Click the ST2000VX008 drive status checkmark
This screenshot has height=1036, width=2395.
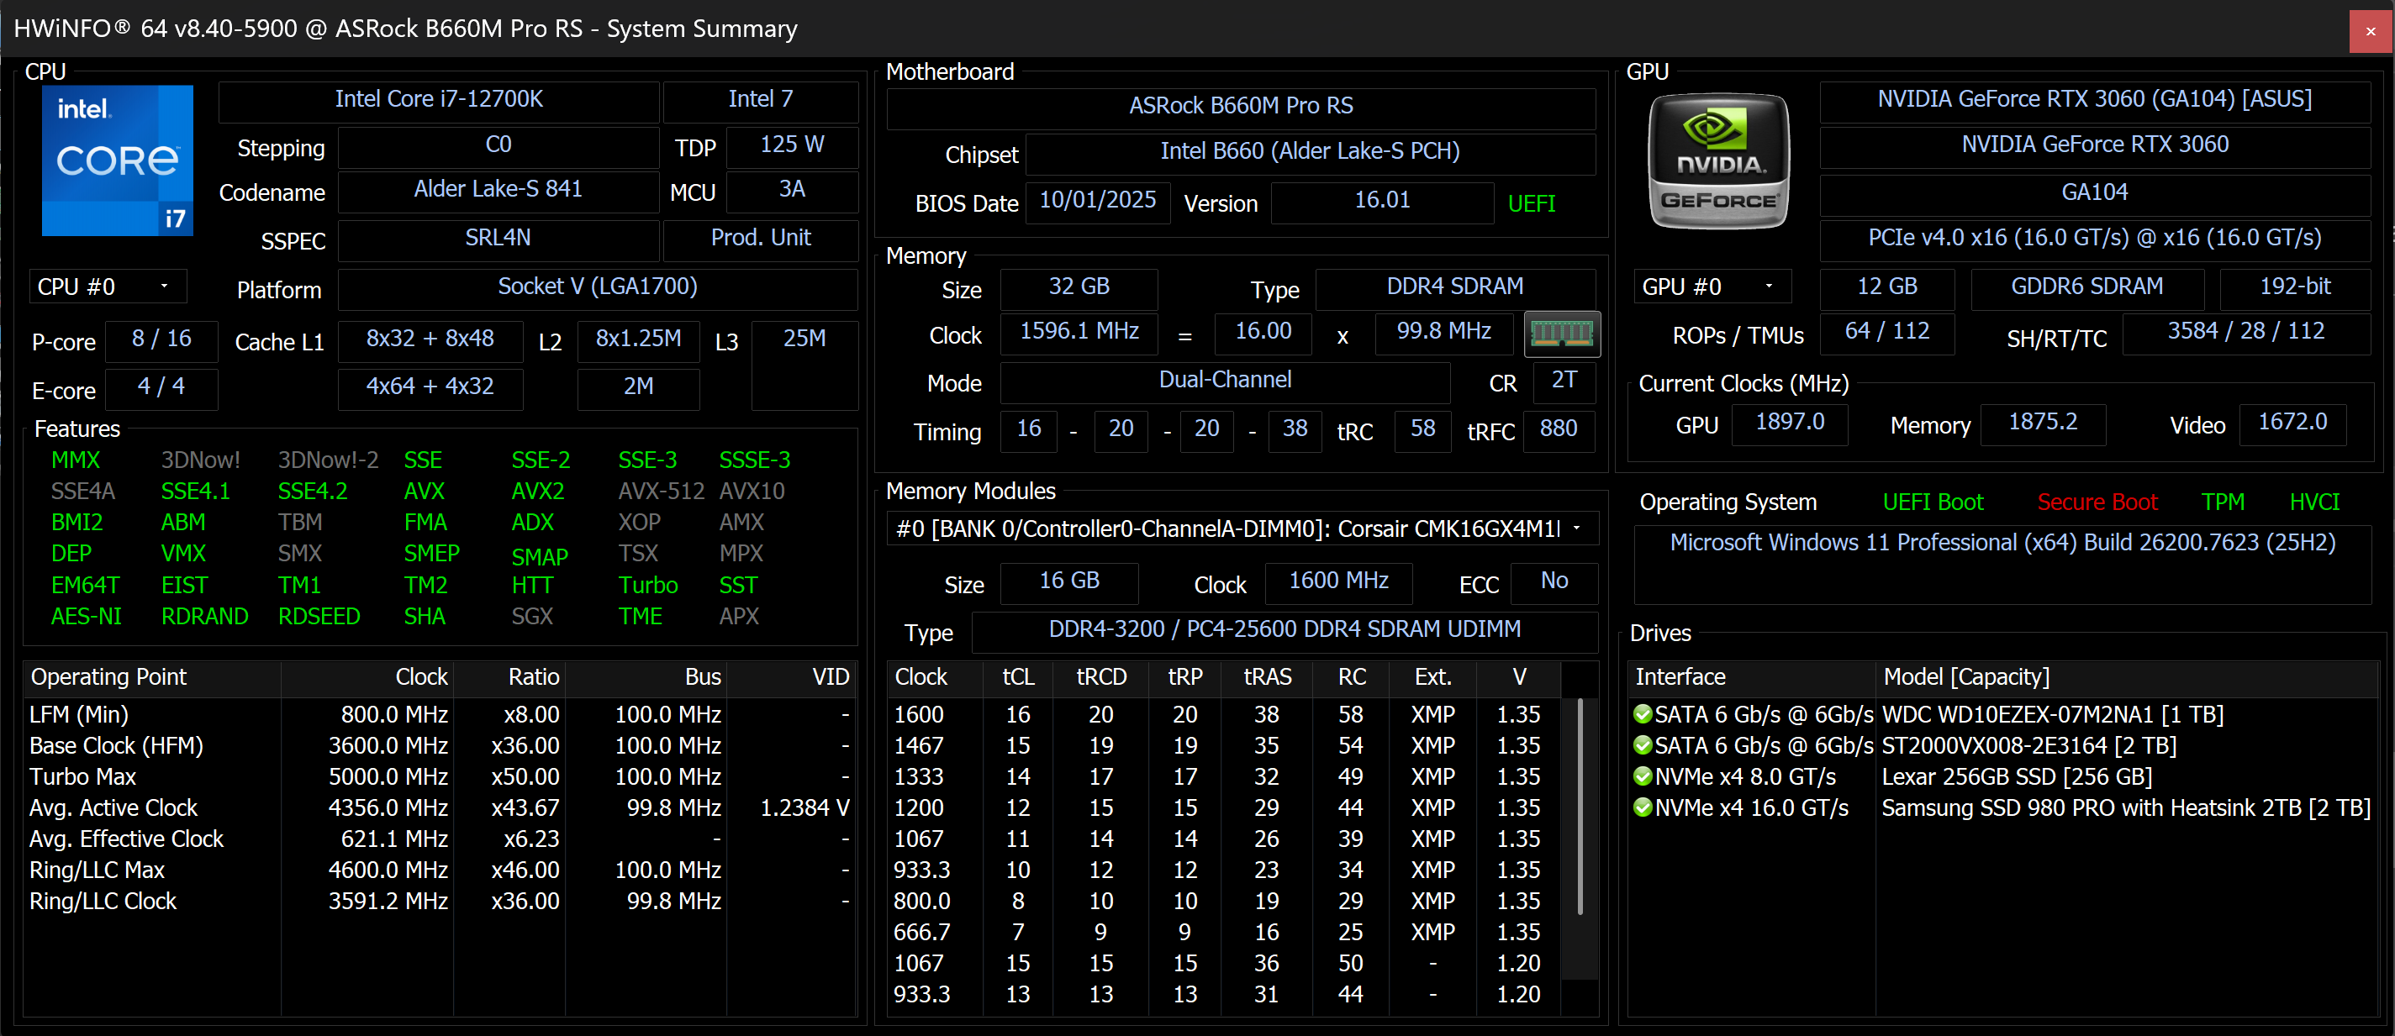pyautogui.click(x=1642, y=745)
